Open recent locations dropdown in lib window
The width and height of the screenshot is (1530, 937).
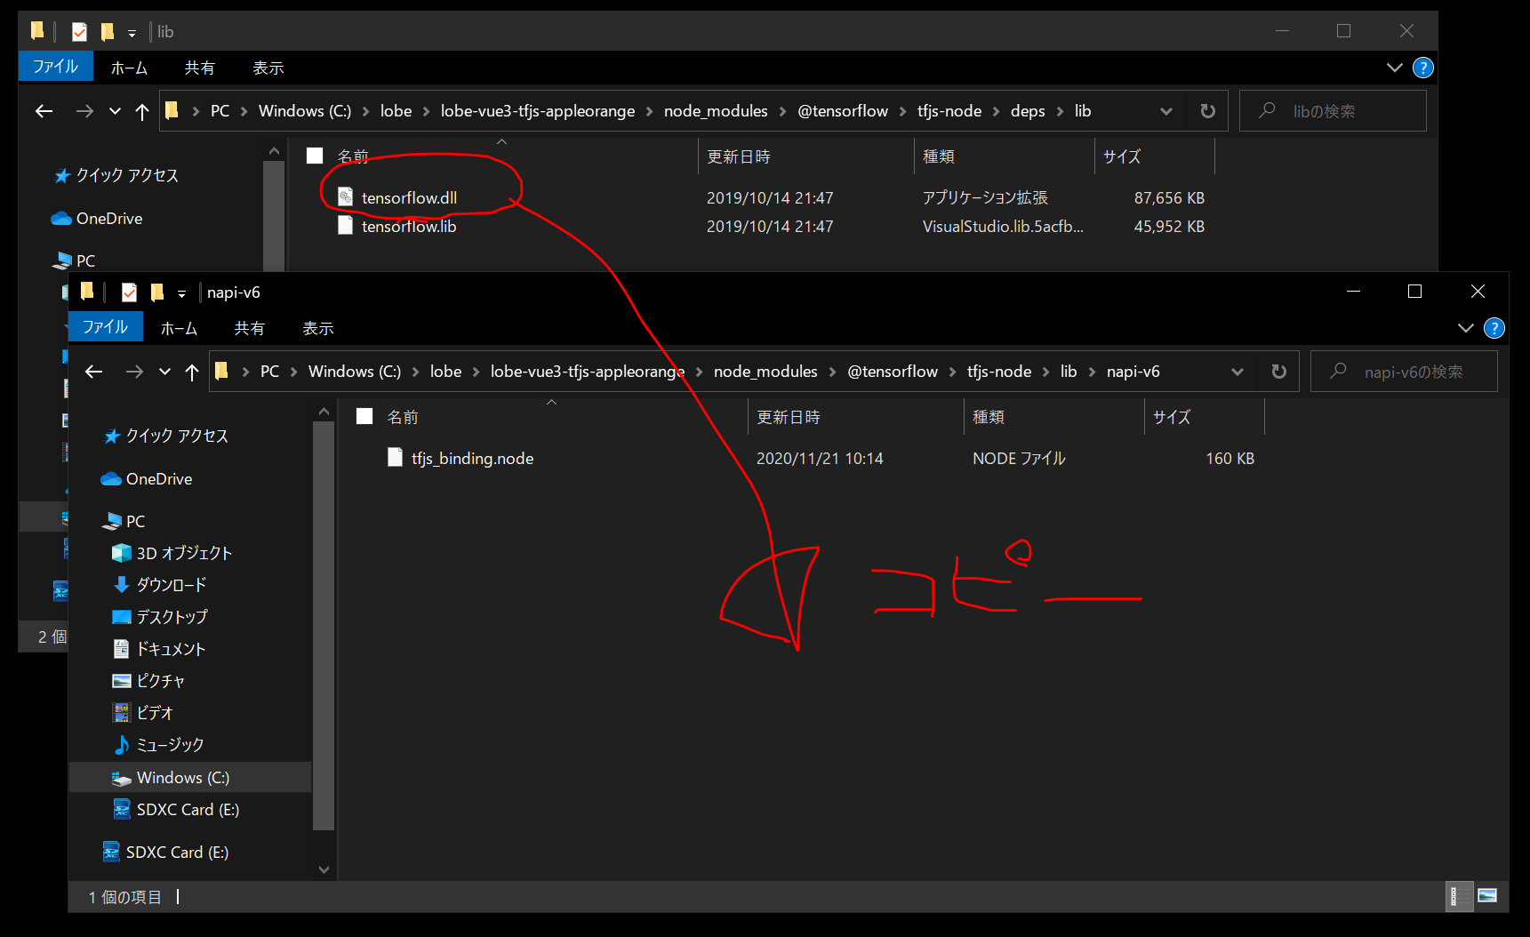(x=115, y=111)
